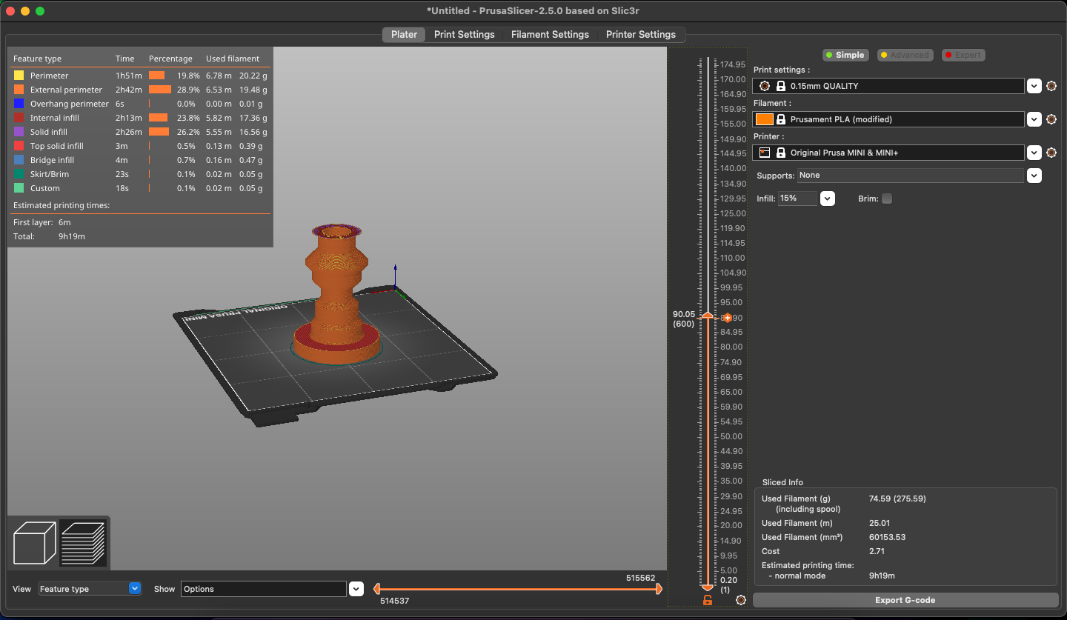Edit print settings preset gear icon

[x=1051, y=86]
